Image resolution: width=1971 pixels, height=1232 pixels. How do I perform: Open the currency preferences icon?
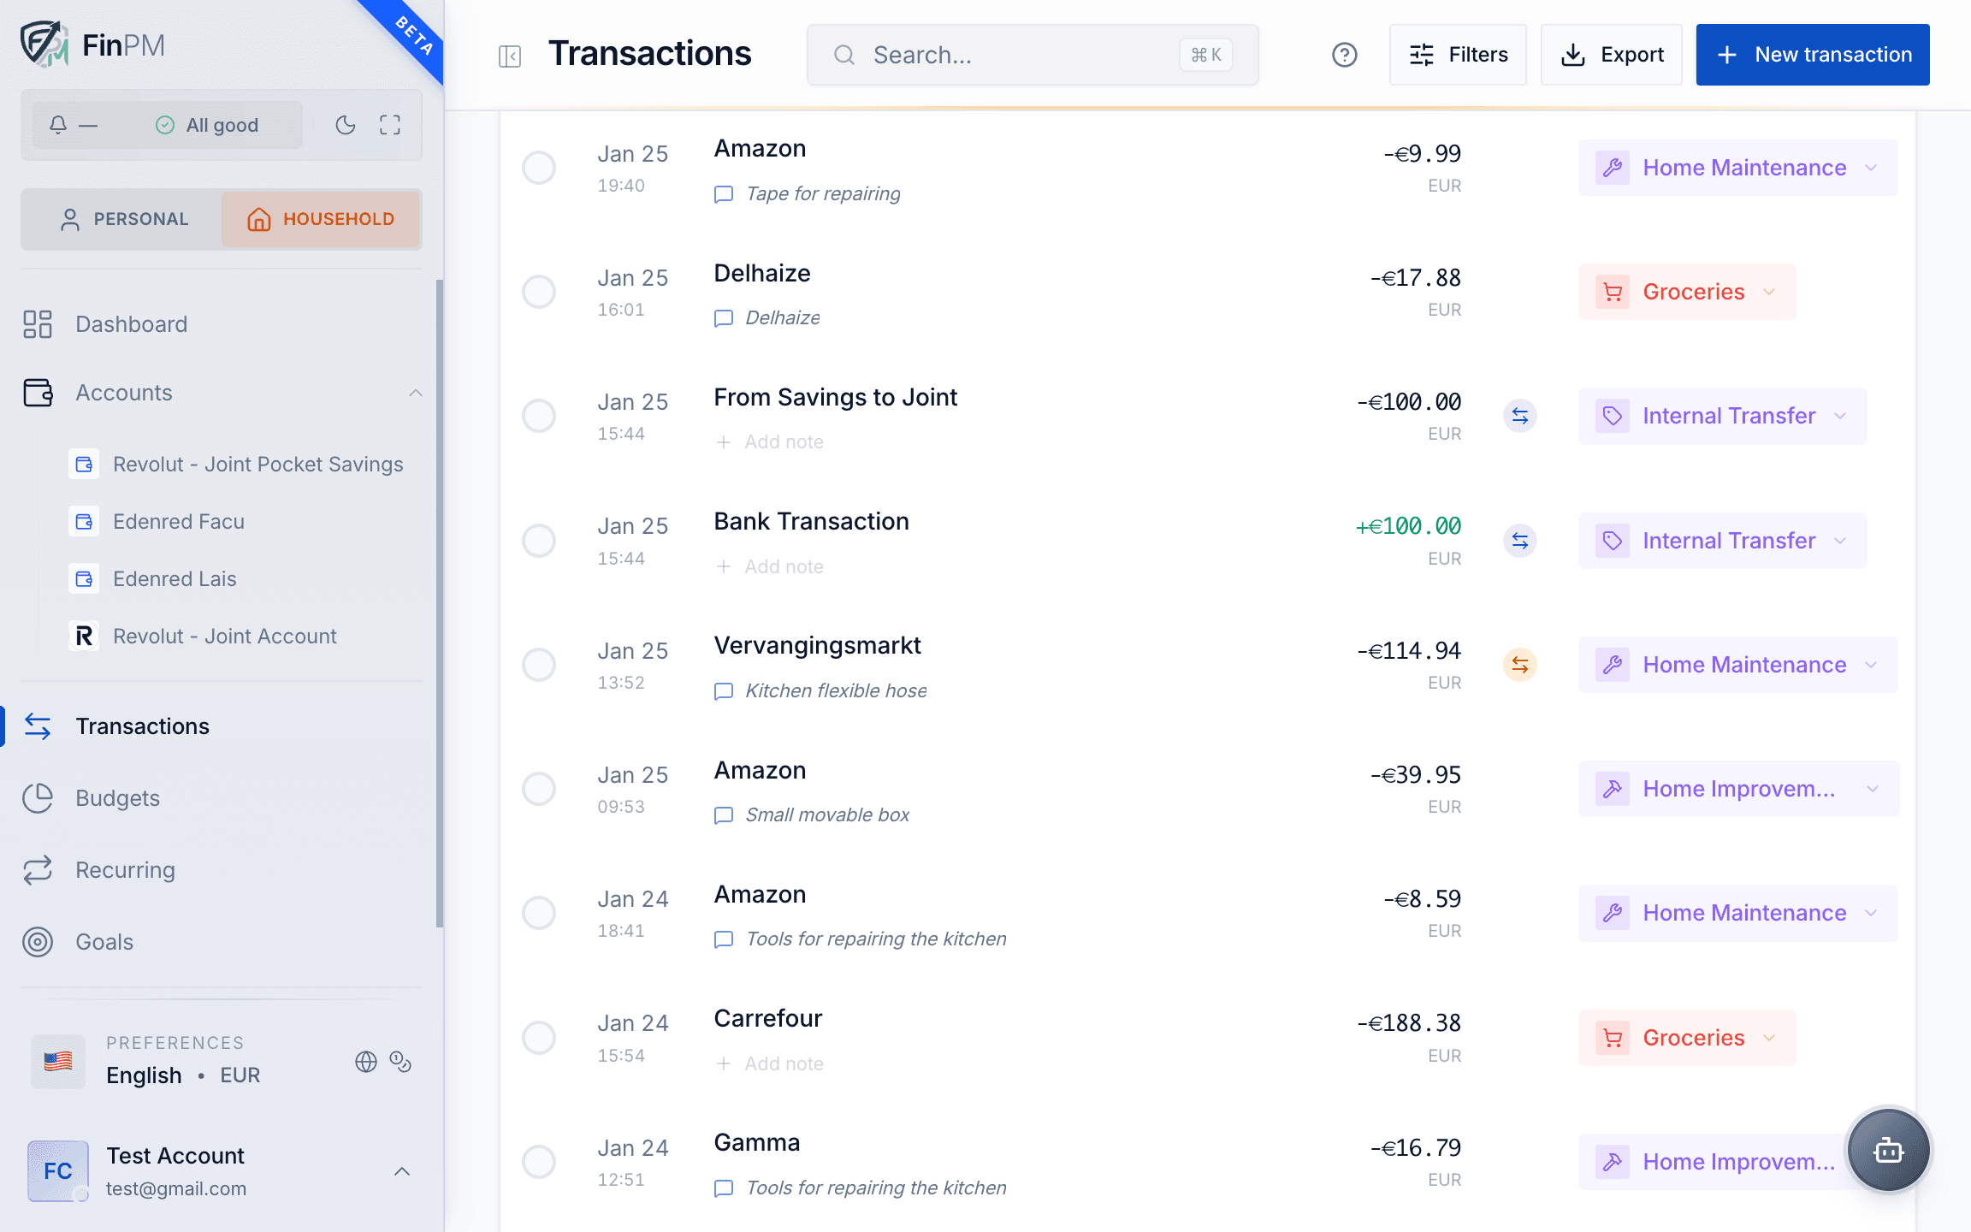[x=400, y=1062]
